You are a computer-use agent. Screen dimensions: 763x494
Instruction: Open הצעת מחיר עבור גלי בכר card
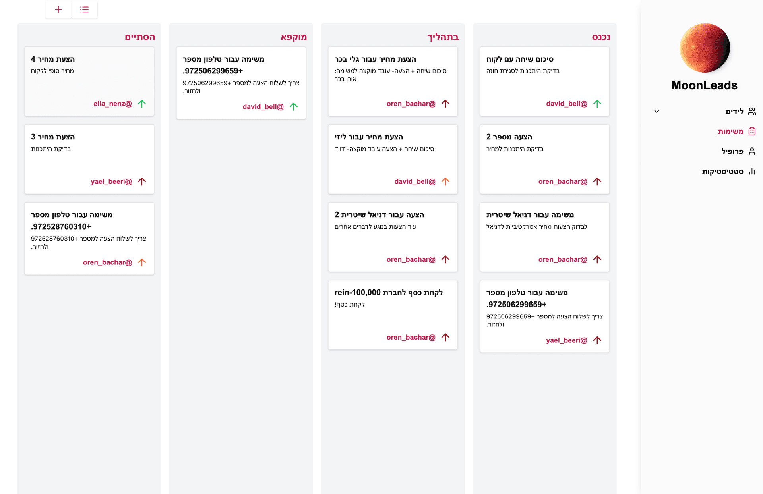[393, 81]
